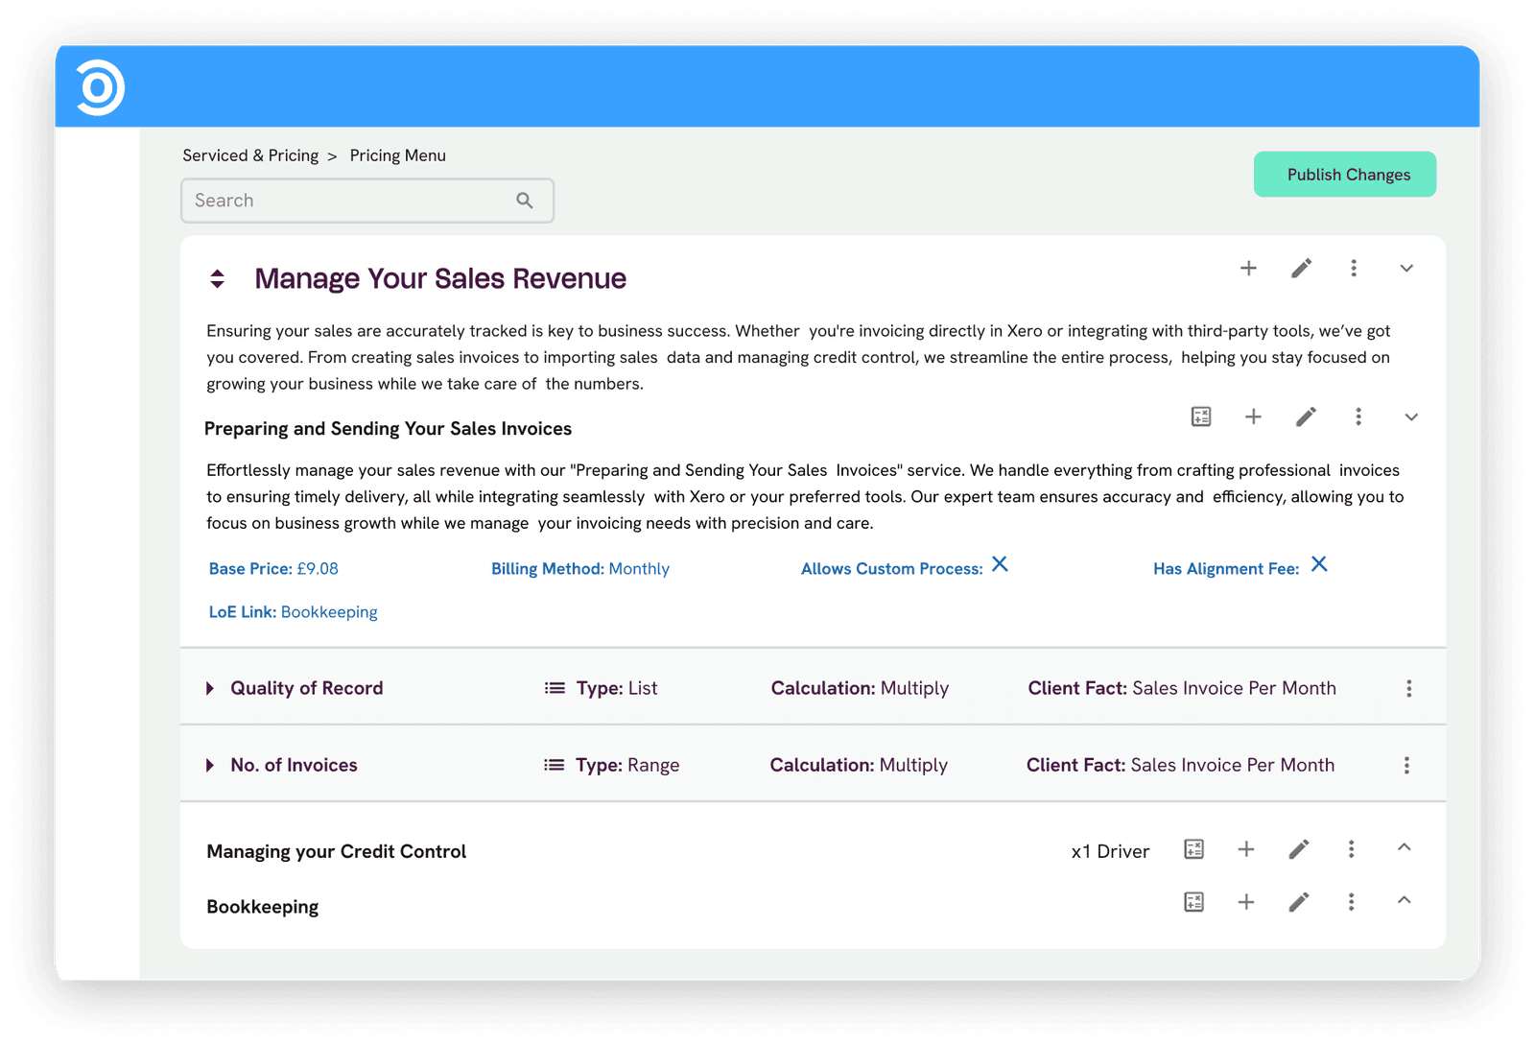Open more options for Managing your Credit Control

[1352, 849]
